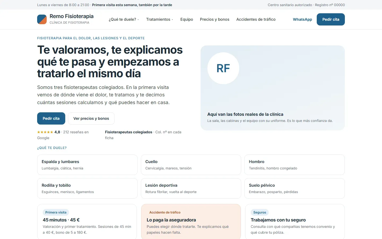Click Aquí van las fotos reales caption

pyautogui.click(x=245, y=114)
